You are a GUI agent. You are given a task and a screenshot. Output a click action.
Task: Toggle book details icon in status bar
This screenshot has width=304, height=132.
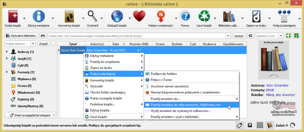tap(270, 125)
